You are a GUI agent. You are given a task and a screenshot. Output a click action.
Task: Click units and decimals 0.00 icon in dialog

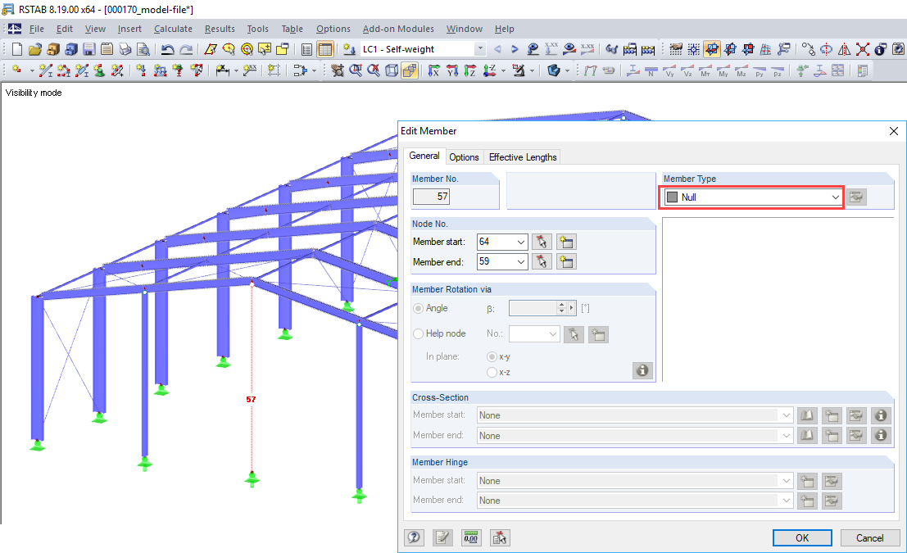[471, 538]
